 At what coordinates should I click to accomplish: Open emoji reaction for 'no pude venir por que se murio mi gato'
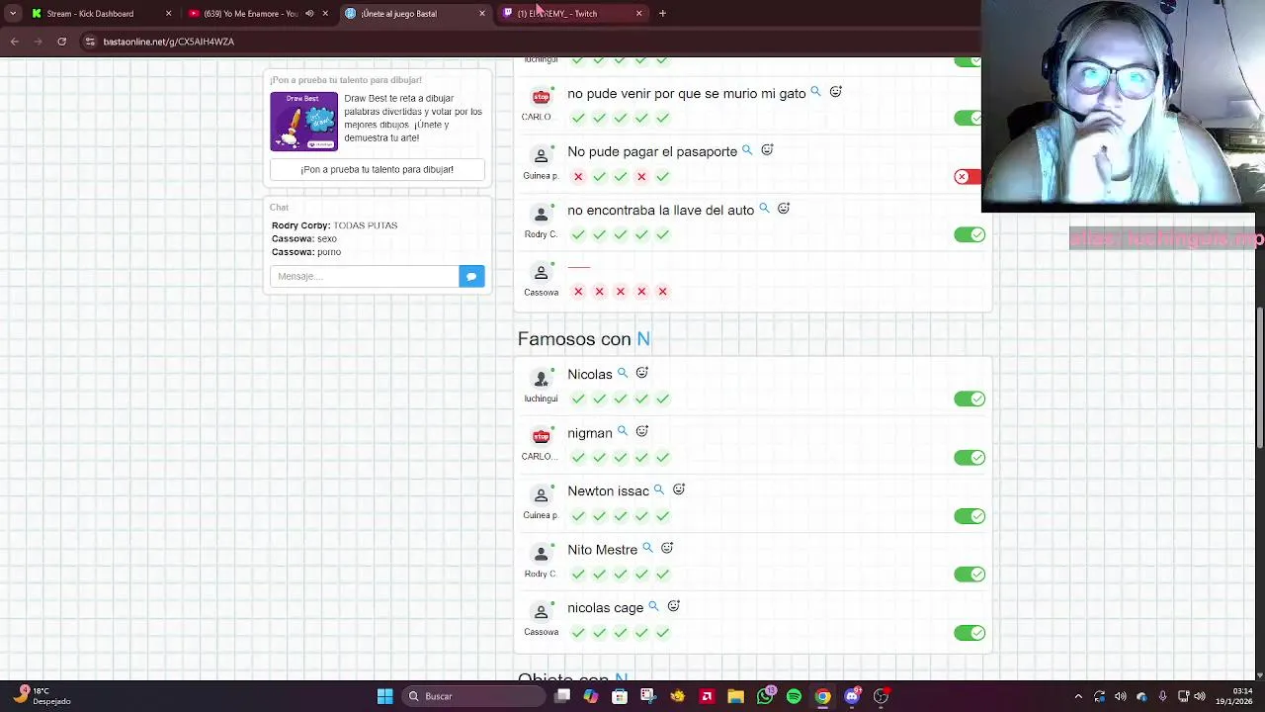tap(835, 92)
